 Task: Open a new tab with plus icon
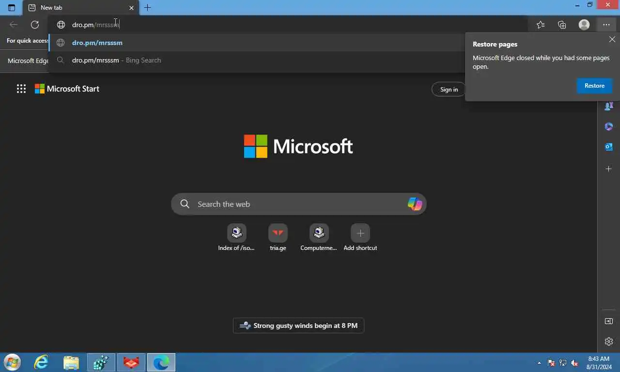(148, 7)
